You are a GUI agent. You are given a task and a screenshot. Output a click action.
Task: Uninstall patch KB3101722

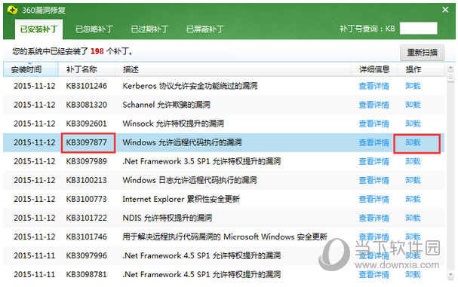coord(413,218)
